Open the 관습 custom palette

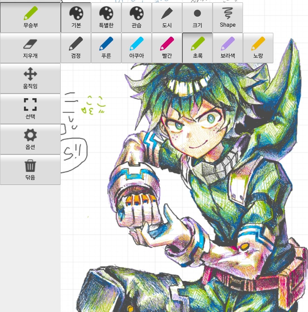(137, 17)
